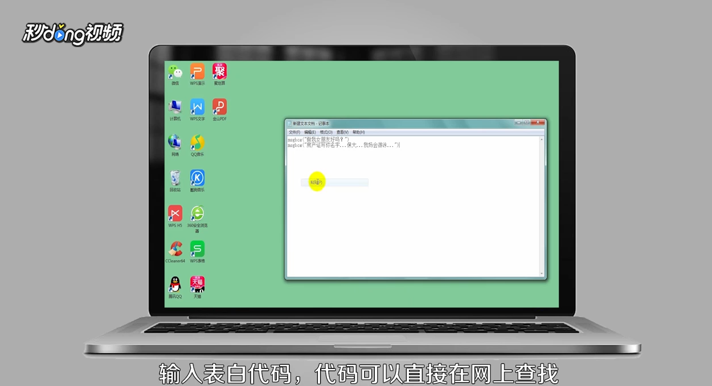Select the 计算机 desktop icon

tap(175, 110)
